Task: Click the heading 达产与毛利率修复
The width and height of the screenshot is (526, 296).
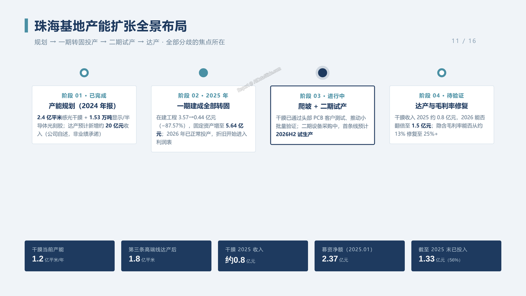Action: click(442, 106)
